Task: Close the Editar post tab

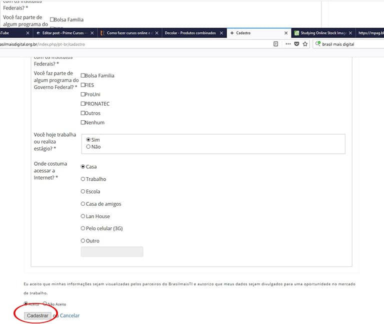Action: click(91, 33)
